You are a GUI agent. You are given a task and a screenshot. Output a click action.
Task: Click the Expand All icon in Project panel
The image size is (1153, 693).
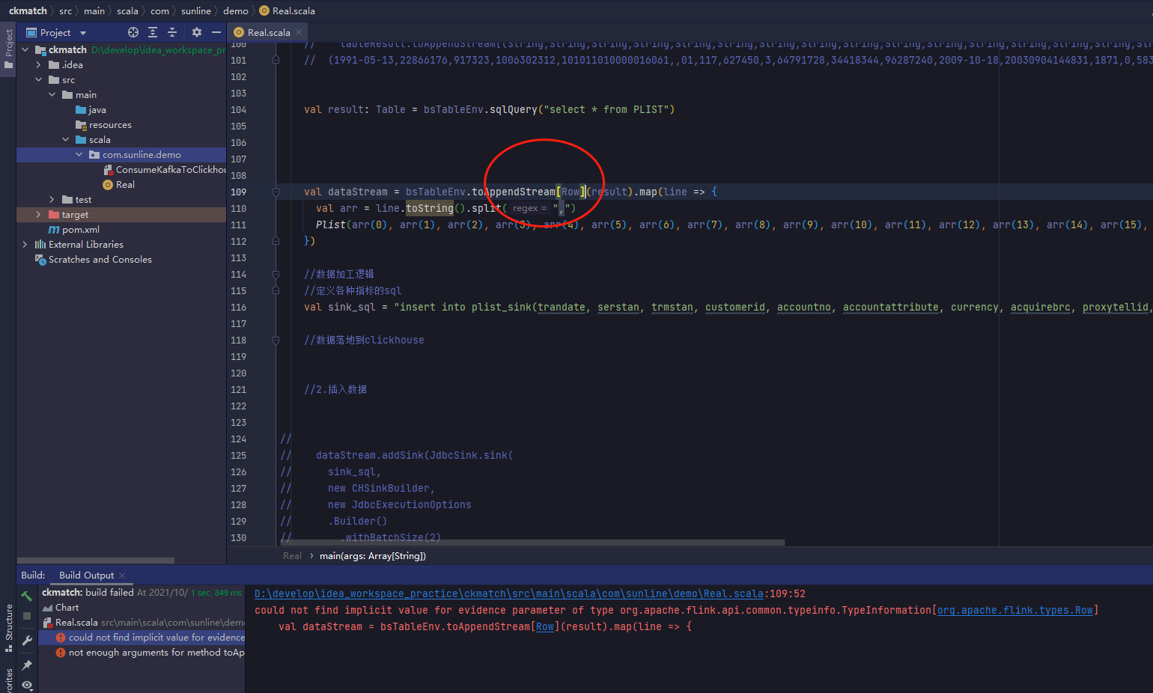[153, 32]
